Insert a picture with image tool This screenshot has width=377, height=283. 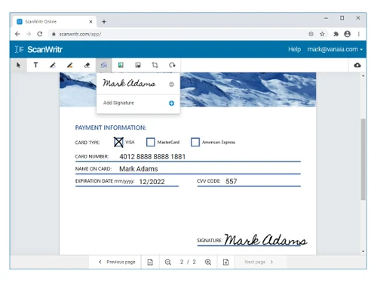click(138, 66)
